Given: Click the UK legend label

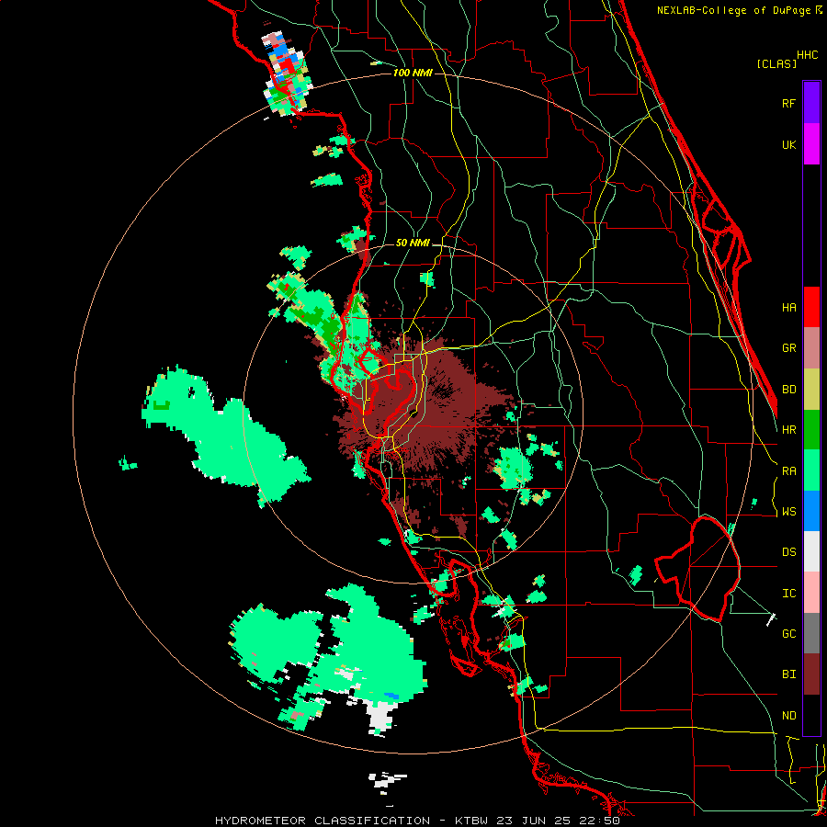Looking at the screenshot, I should coord(789,144).
